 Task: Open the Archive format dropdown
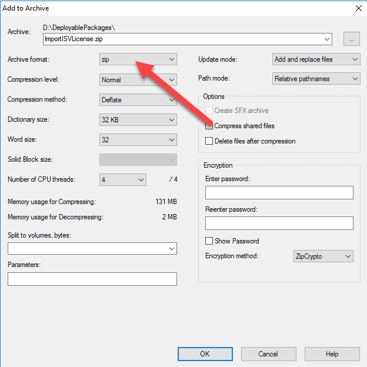(x=138, y=59)
